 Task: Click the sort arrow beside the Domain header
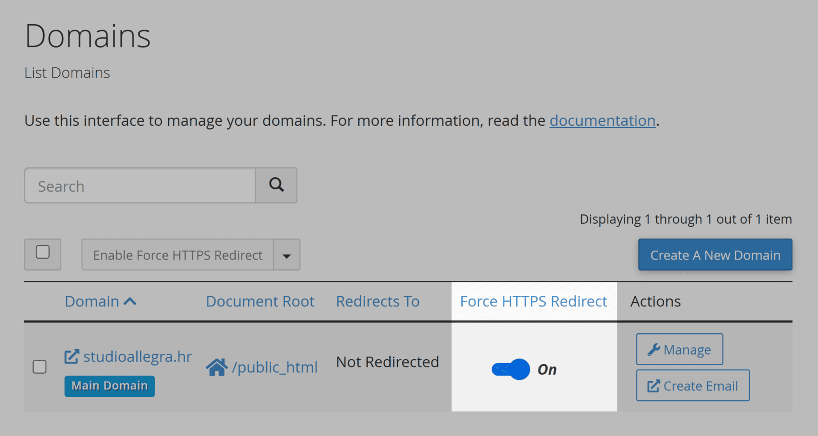pos(130,302)
